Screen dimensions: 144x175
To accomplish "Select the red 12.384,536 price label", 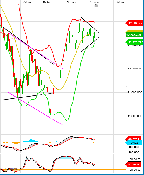I will (134, 23).
